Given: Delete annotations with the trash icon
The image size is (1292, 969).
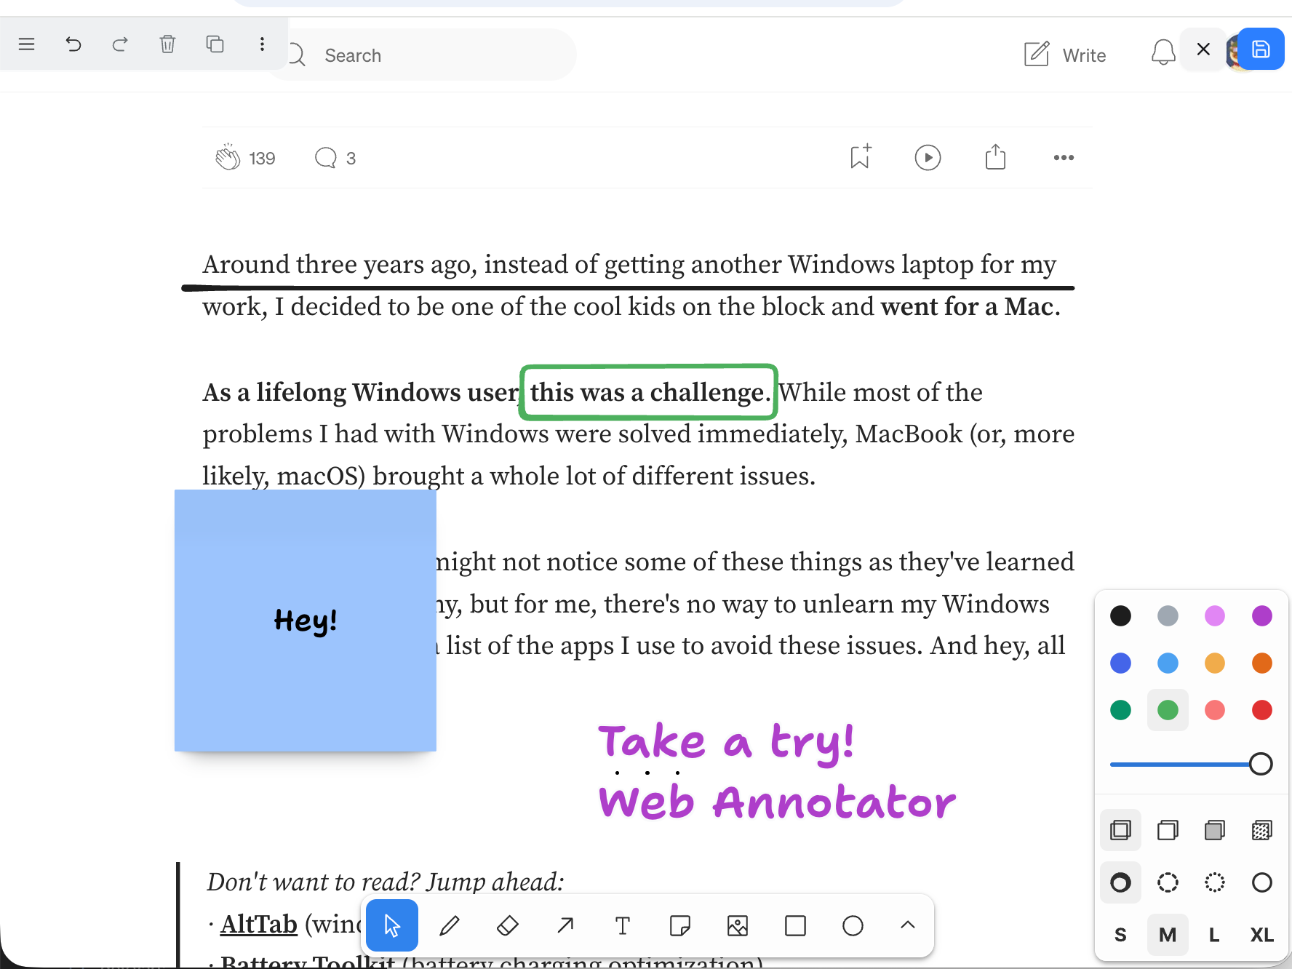Looking at the screenshot, I should tap(168, 44).
